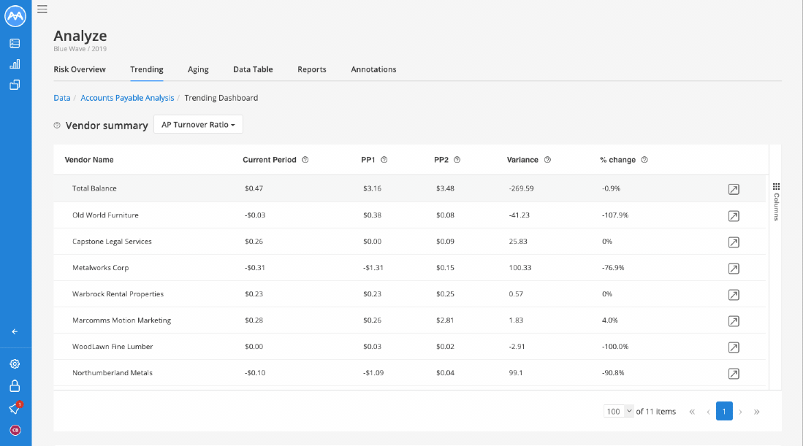The image size is (803, 446).
Task: Open the Data Table tab
Action: 253,69
